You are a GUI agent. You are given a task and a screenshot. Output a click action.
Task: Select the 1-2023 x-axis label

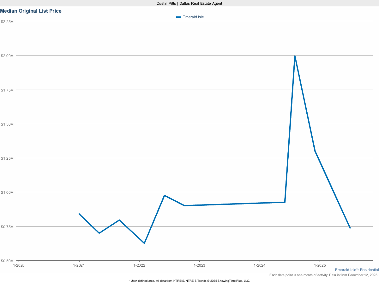click(199, 266)
